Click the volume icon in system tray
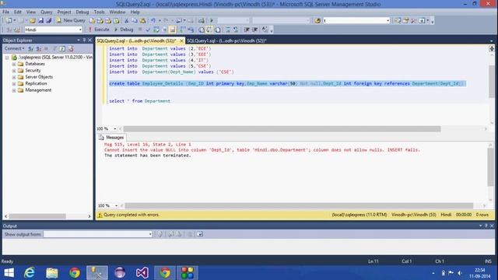Screen dimensions: 498x280 coord(460,273)
